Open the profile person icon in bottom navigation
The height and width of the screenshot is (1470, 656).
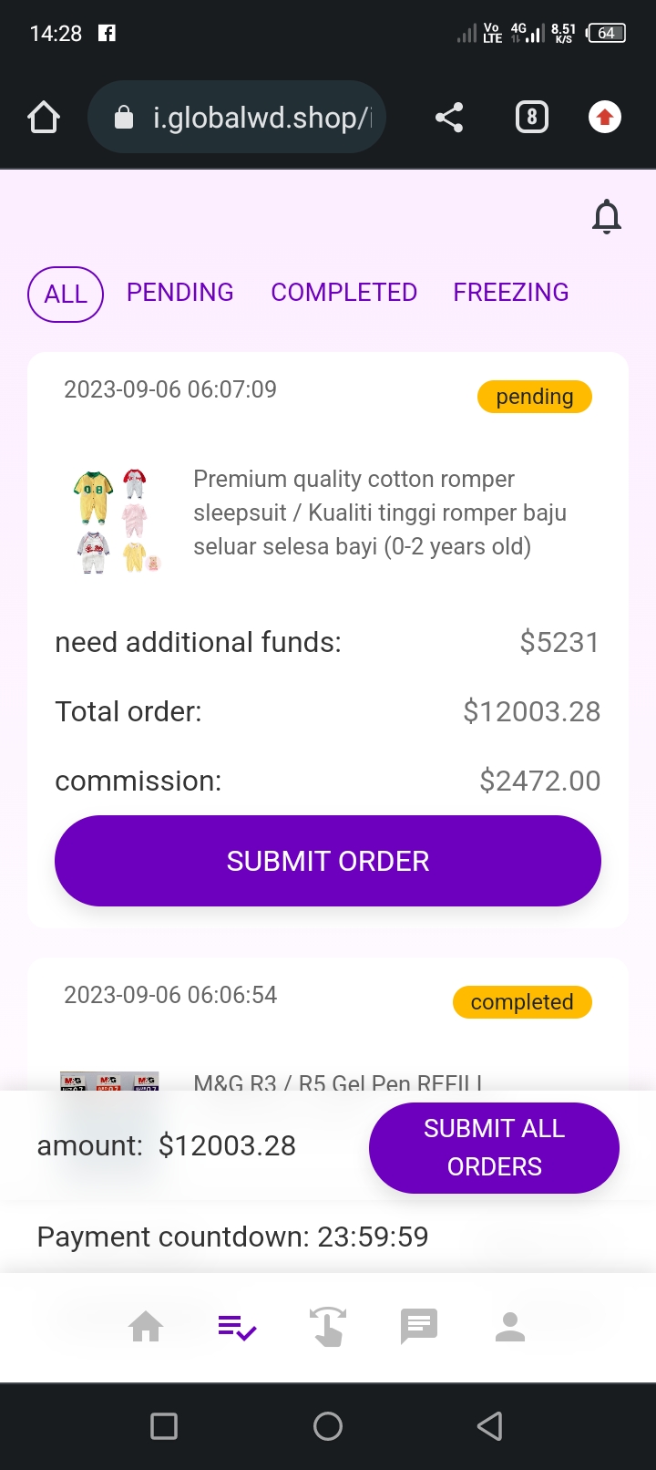click(x=510, y=1327)
